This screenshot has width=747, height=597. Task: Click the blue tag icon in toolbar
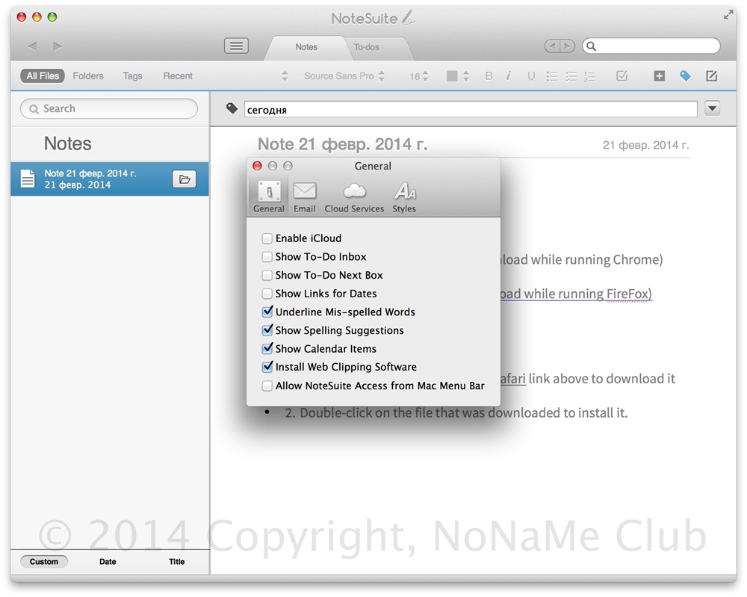click(x=685, y=75)
